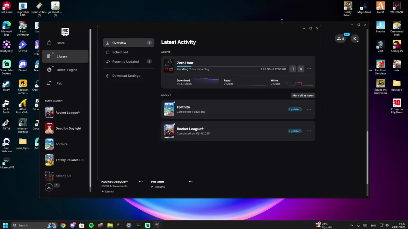Open the Roblox Studio desktop shortcut

7,106
